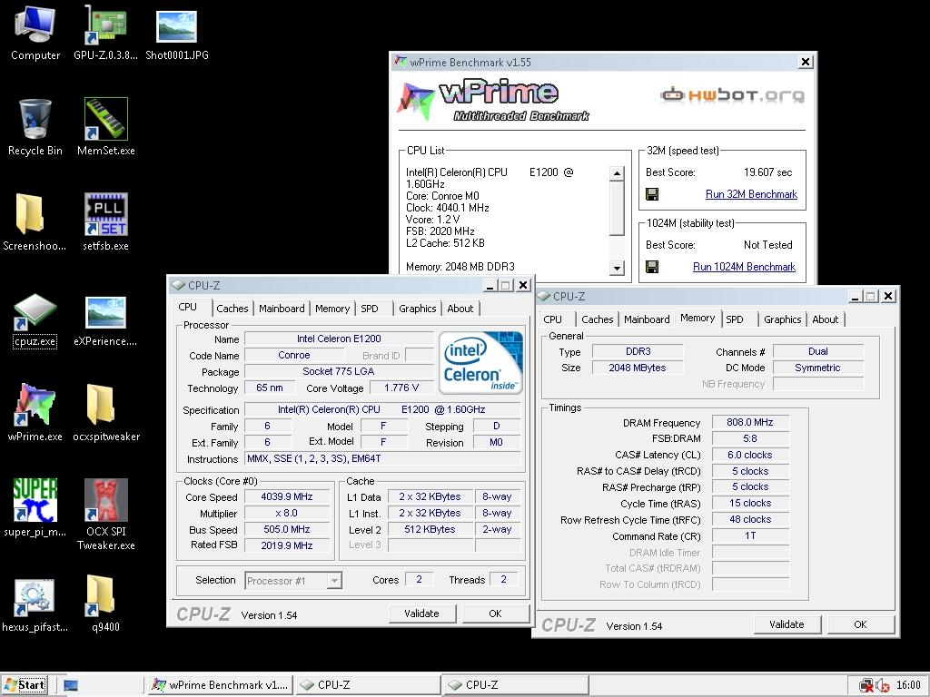This screenshot has width=930, height=697.
Task: Switch to Memory tab in left CPU-Z
Action: [x=332, y=309]
